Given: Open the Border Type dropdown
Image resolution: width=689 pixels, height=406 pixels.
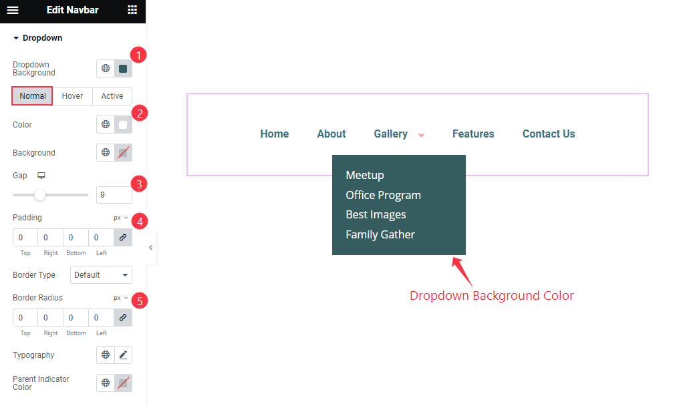Looking at the screenshot, I should click(101, 275).
